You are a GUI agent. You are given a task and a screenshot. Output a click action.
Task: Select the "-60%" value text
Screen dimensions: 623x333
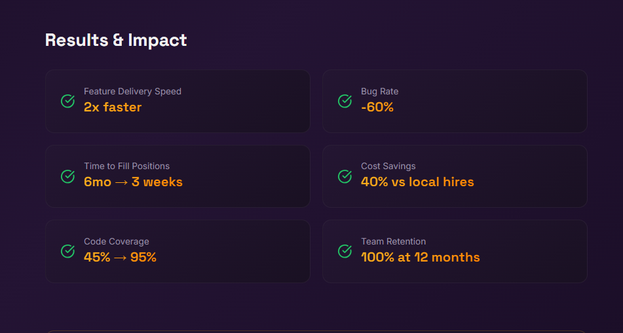pyautogui.click(x=377, y=107)
